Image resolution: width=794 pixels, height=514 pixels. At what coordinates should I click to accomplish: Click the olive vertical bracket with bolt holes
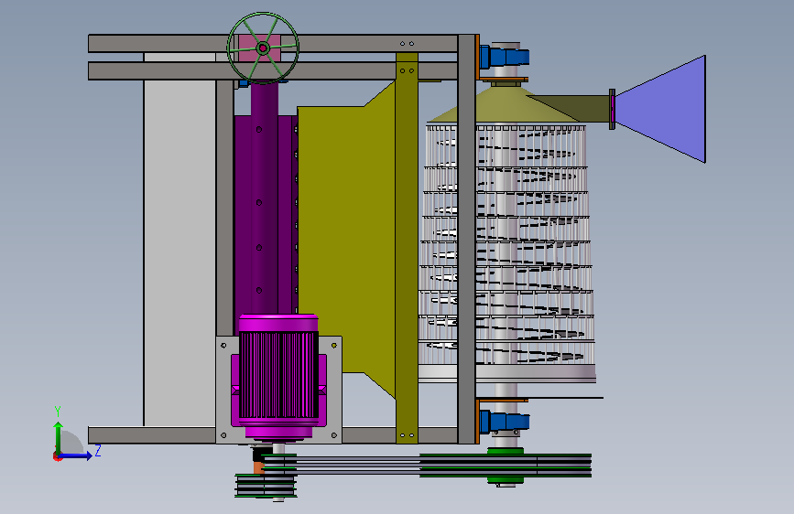pyautogui.click(x=407, y=248)
